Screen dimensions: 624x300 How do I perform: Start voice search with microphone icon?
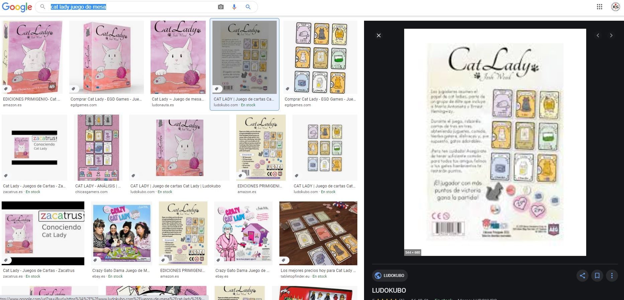pyautogui.click(x=234, y=7)
